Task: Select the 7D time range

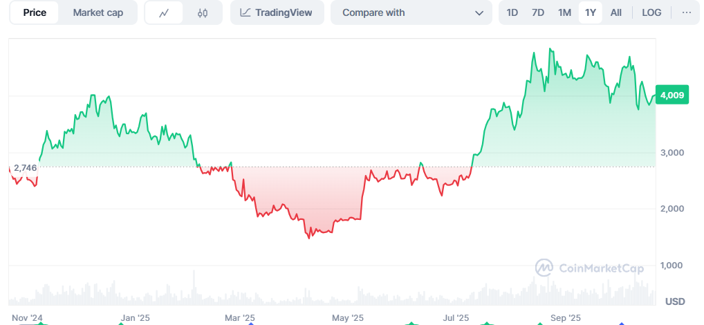Action: [538, 12]
